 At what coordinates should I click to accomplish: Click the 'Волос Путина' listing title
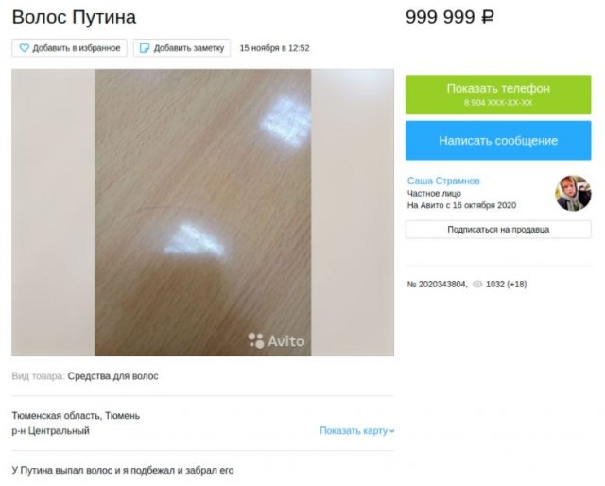74,17
